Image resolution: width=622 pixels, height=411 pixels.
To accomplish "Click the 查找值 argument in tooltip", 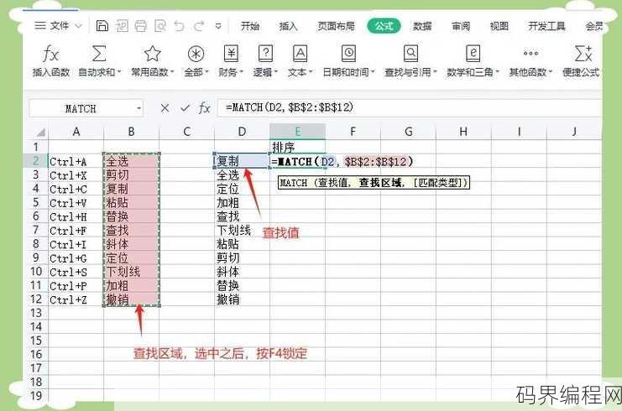I will [333, 183].
